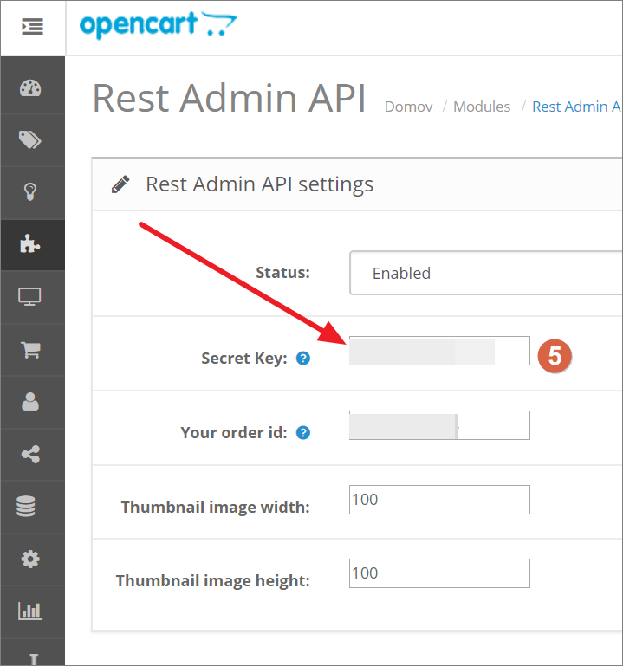The width and height of the screenshot is (623, 666).
Task: Open the Design monitor icon
Action: click(x=29, y=296)
